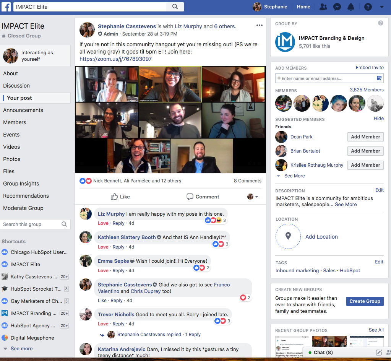Viewport: 391px width, 361px height.
Task: Open the zoom.us meeting link
Action: [115, 59]
